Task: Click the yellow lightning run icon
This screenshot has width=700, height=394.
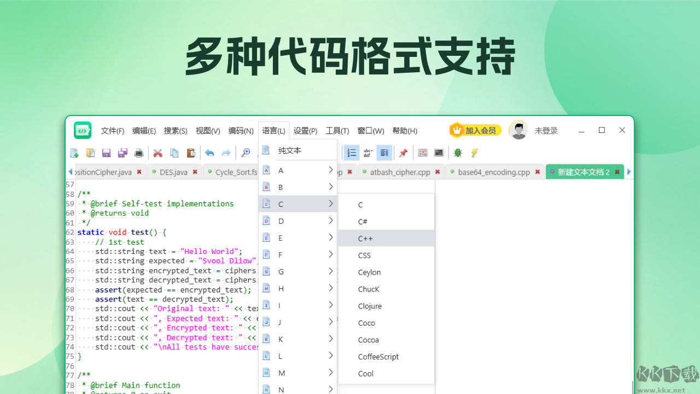Action: [474, 153]
